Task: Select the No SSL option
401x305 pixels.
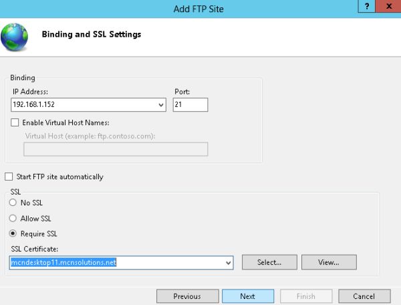Action: click(13, 203)
